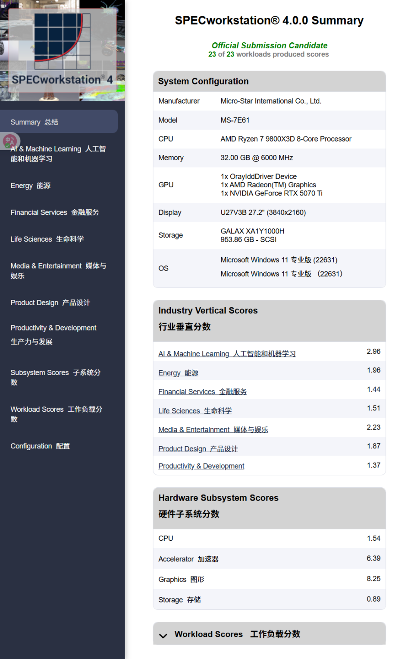Jump to Product Design 产品设计 sidebar item
Image resolution: width=414 pixels, height=659 pixels.
pos(50,303)
